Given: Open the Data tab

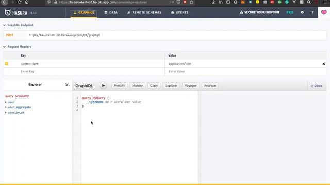Looking at the screenshot, I should (x=111, y=12).
